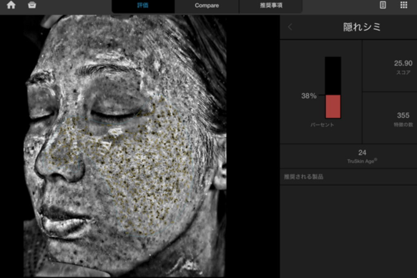Click the パーセント label under bar
This screenshot has width=417, height=278.
click(322, 125)
